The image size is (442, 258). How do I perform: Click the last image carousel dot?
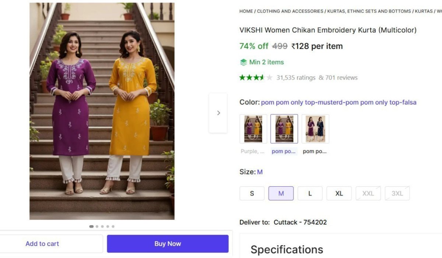(x=113, y=226)
